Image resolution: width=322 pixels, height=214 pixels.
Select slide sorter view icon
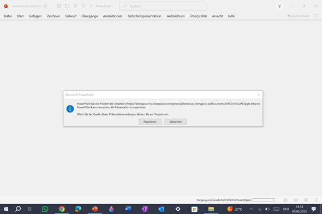tap(296, 200)
